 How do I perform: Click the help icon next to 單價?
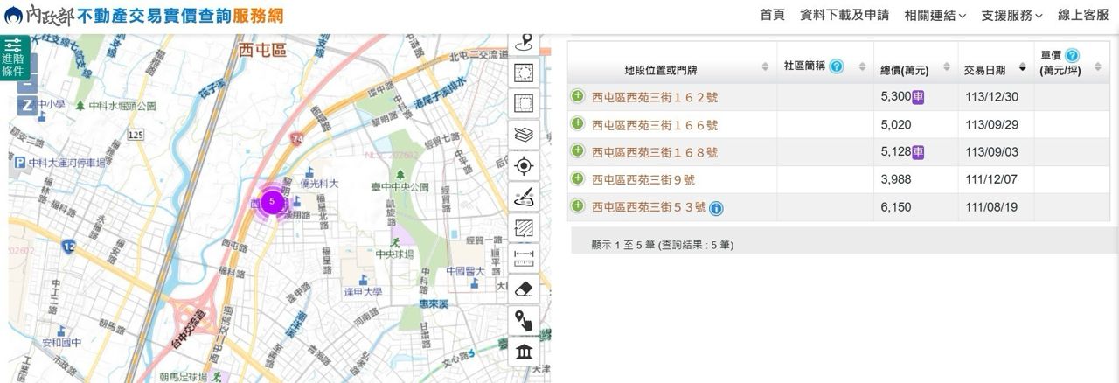(x=1072, y=56)
